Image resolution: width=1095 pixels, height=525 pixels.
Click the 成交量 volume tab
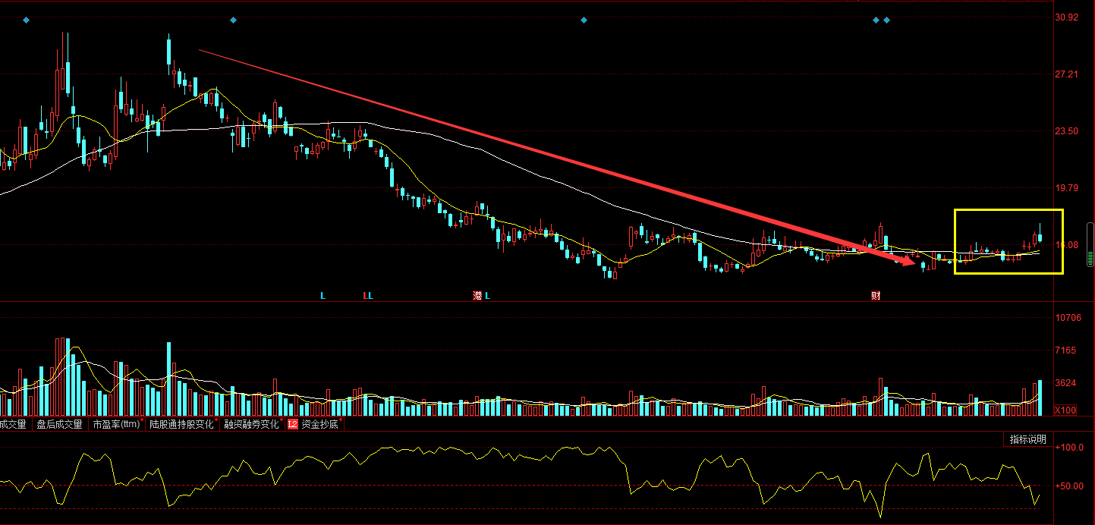click(13, 425)
